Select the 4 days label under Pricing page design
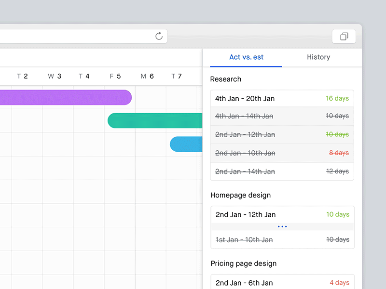Screen dimensions: 386x289 340,283
